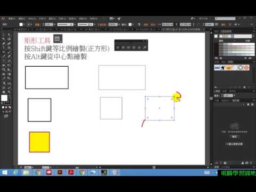Set paint to None with red slash
The height and width of the screenshot is (192, 256).
(x=10, y=107)
